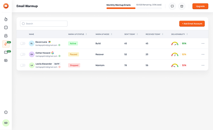Click the Add Email Account button
Image resolution: width=213 pixels, height=130 pixels.
point(192,23)
